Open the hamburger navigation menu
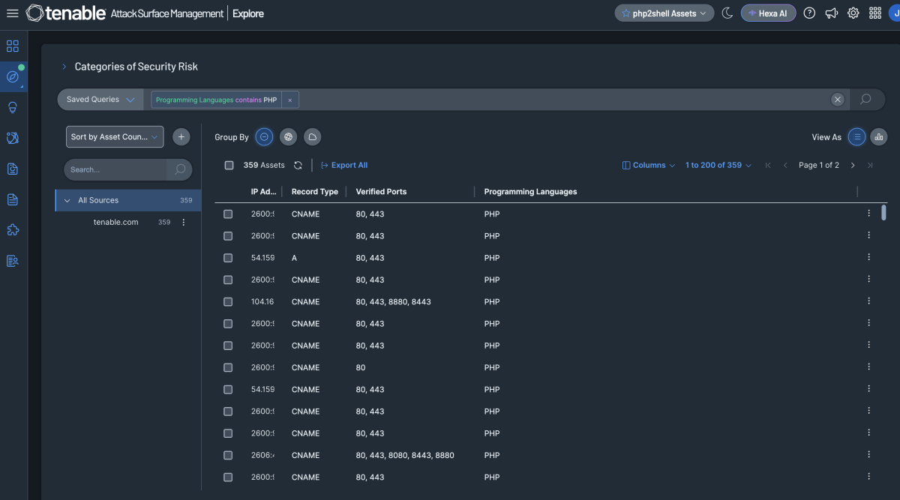 click(12, 13)
